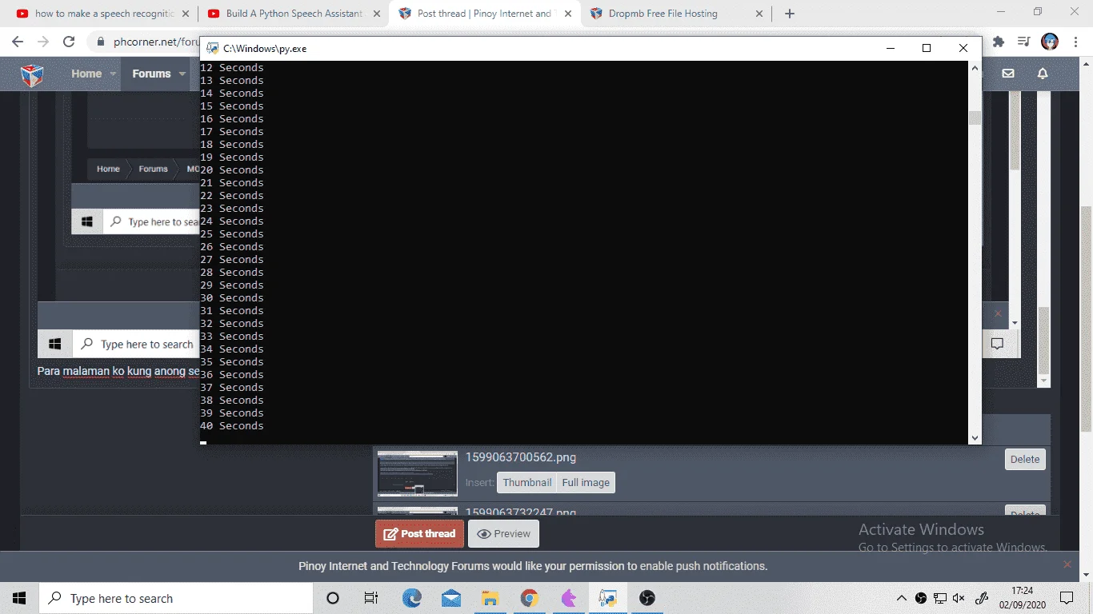Image resolution: width=1093 pixels, height=614 pixels.
Task: Click the 1599063700562.png attachment thumbnail
Action: tap(418, 473)
